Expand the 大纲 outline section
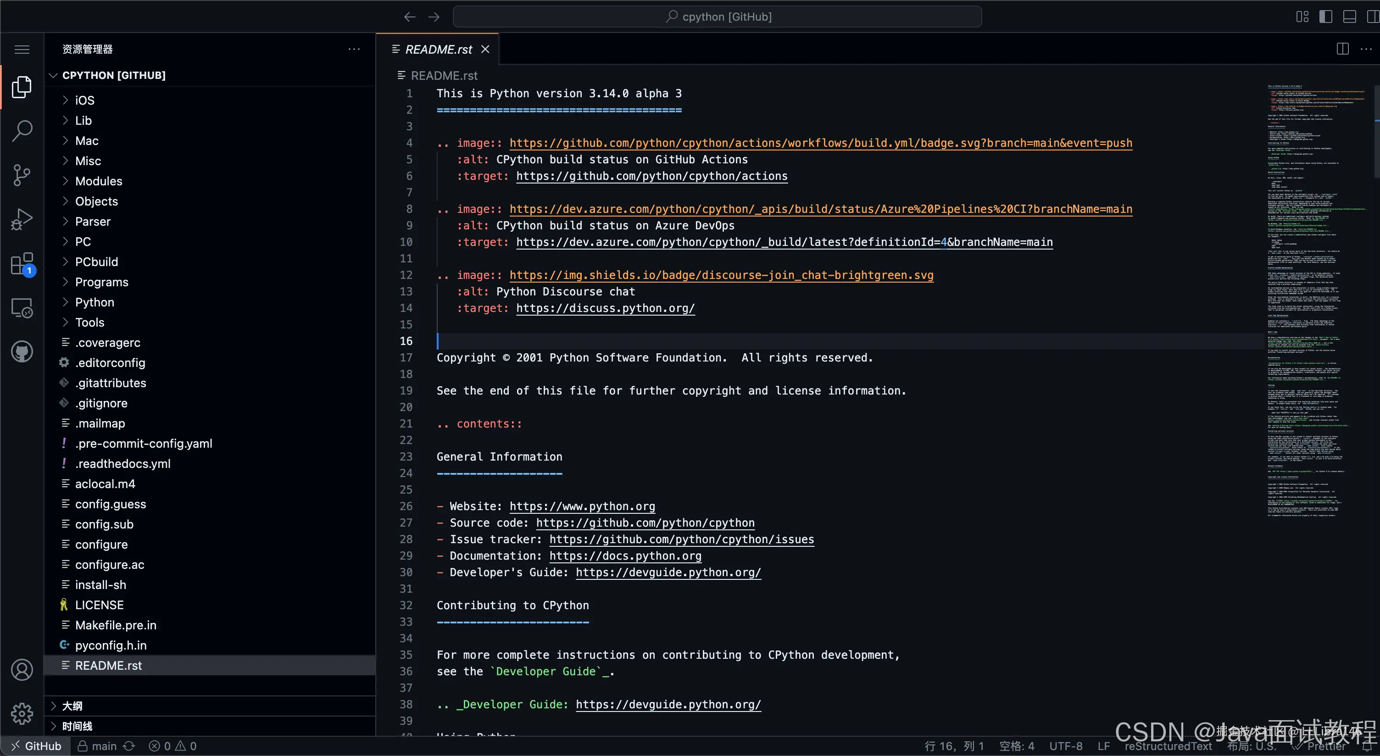This screenshot has height=756, width=1380. 210,706
